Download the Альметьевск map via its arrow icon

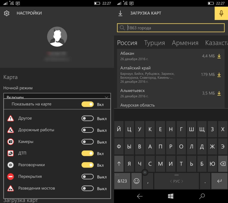pos(219,93)
